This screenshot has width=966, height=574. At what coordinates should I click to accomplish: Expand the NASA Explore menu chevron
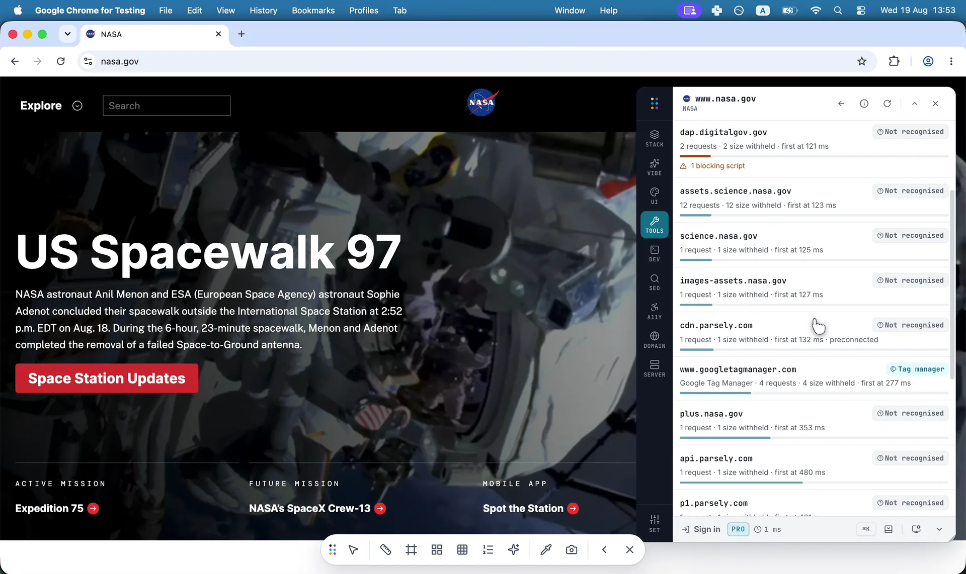click(77, 106)
